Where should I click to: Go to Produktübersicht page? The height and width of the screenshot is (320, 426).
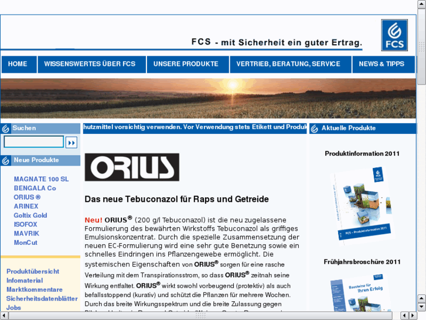33,271
